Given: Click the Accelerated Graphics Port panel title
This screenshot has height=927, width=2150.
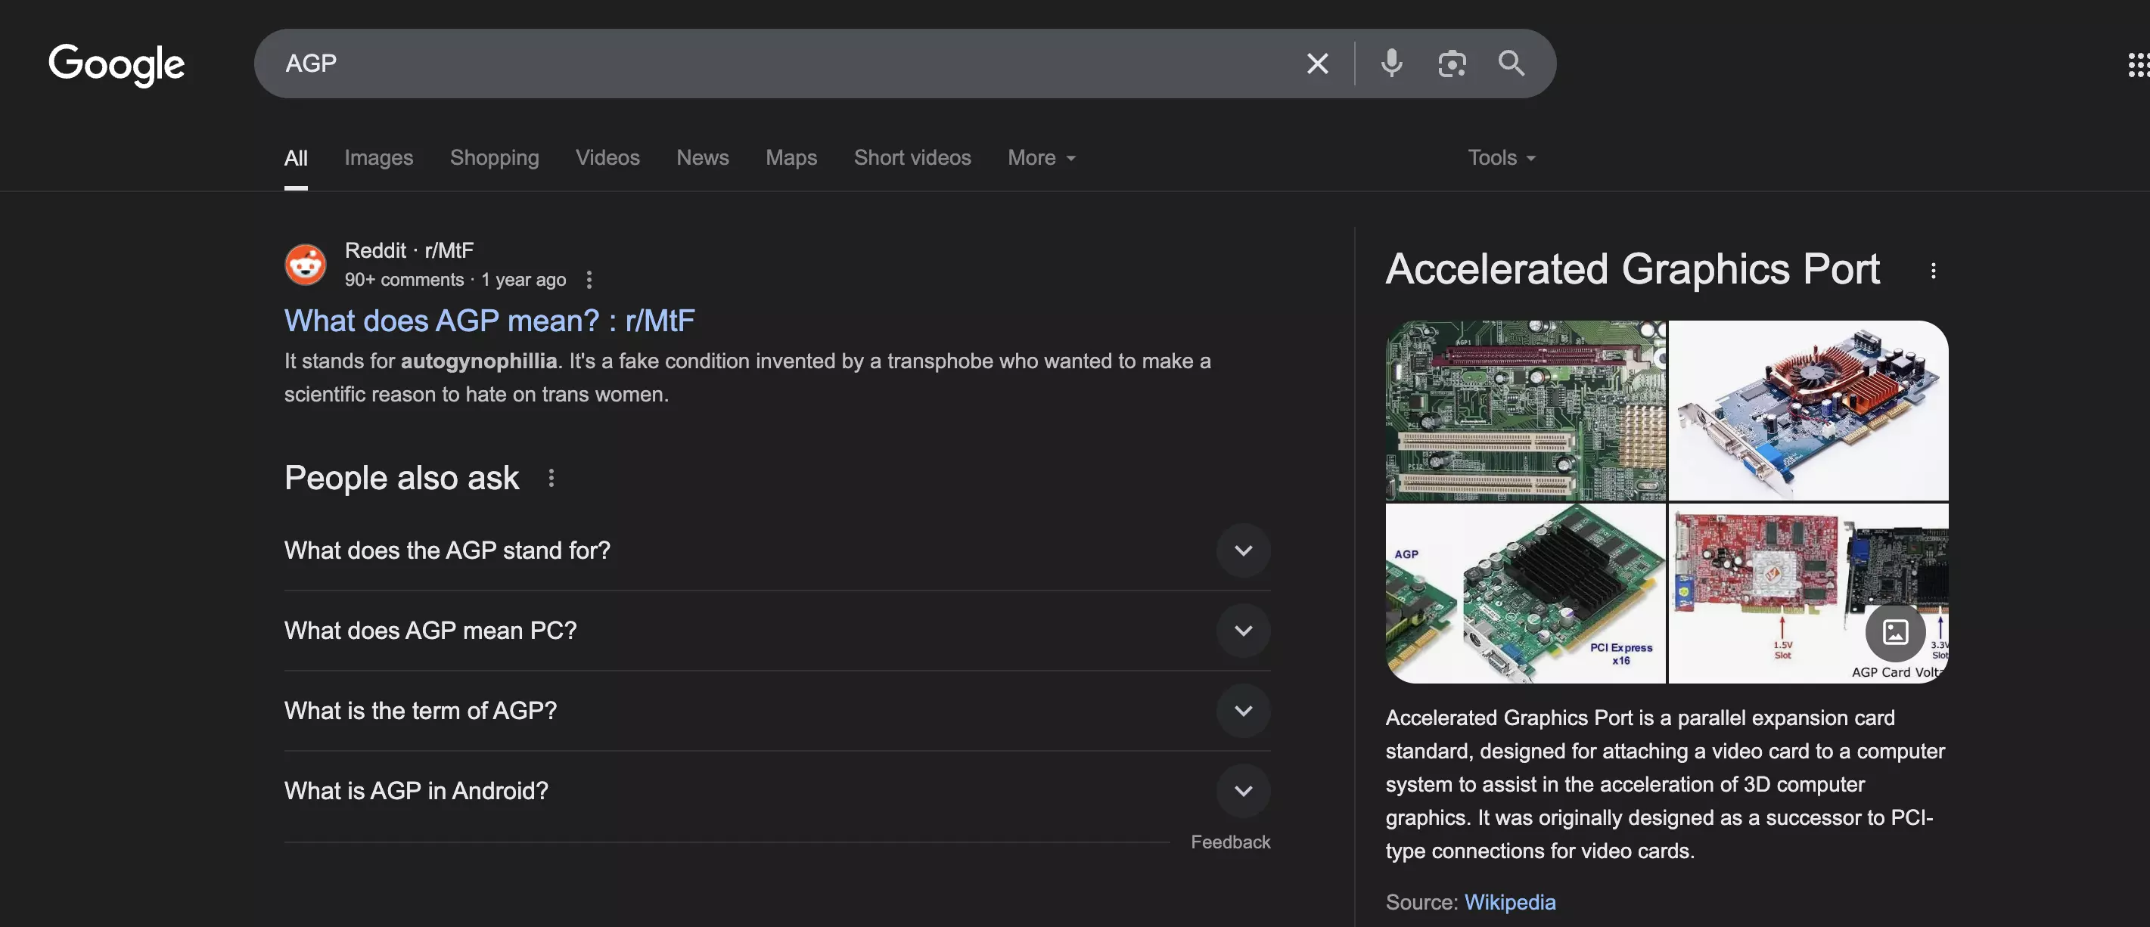Looking at the screenshot, I should click(1633, 269).
